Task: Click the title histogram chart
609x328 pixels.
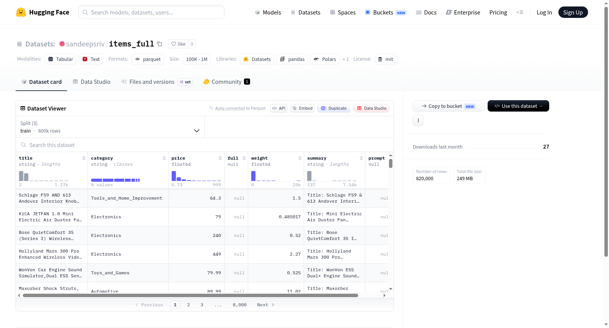Action: [44, 176]
